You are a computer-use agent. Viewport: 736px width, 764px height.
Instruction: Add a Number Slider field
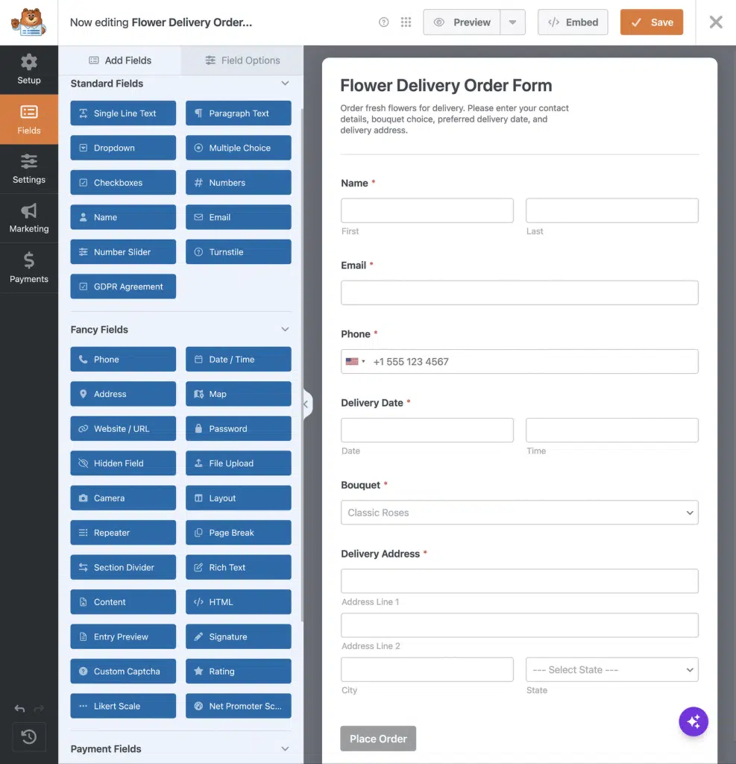(123, 252)
